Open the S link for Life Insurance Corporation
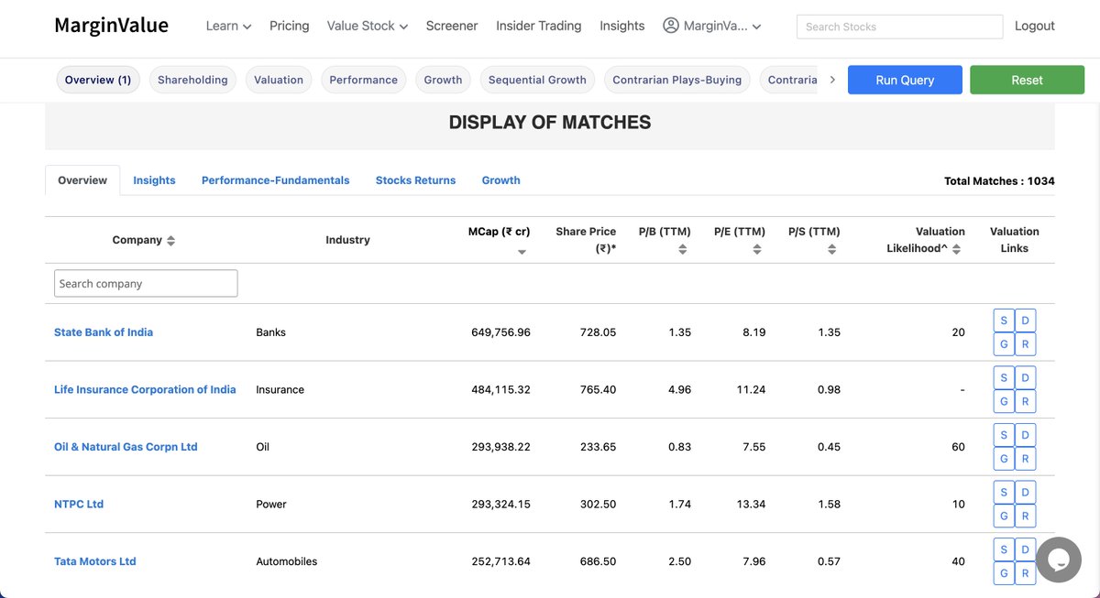Screen dimensions: 1100x598 pyautogui.click(x=1004, y=377)
